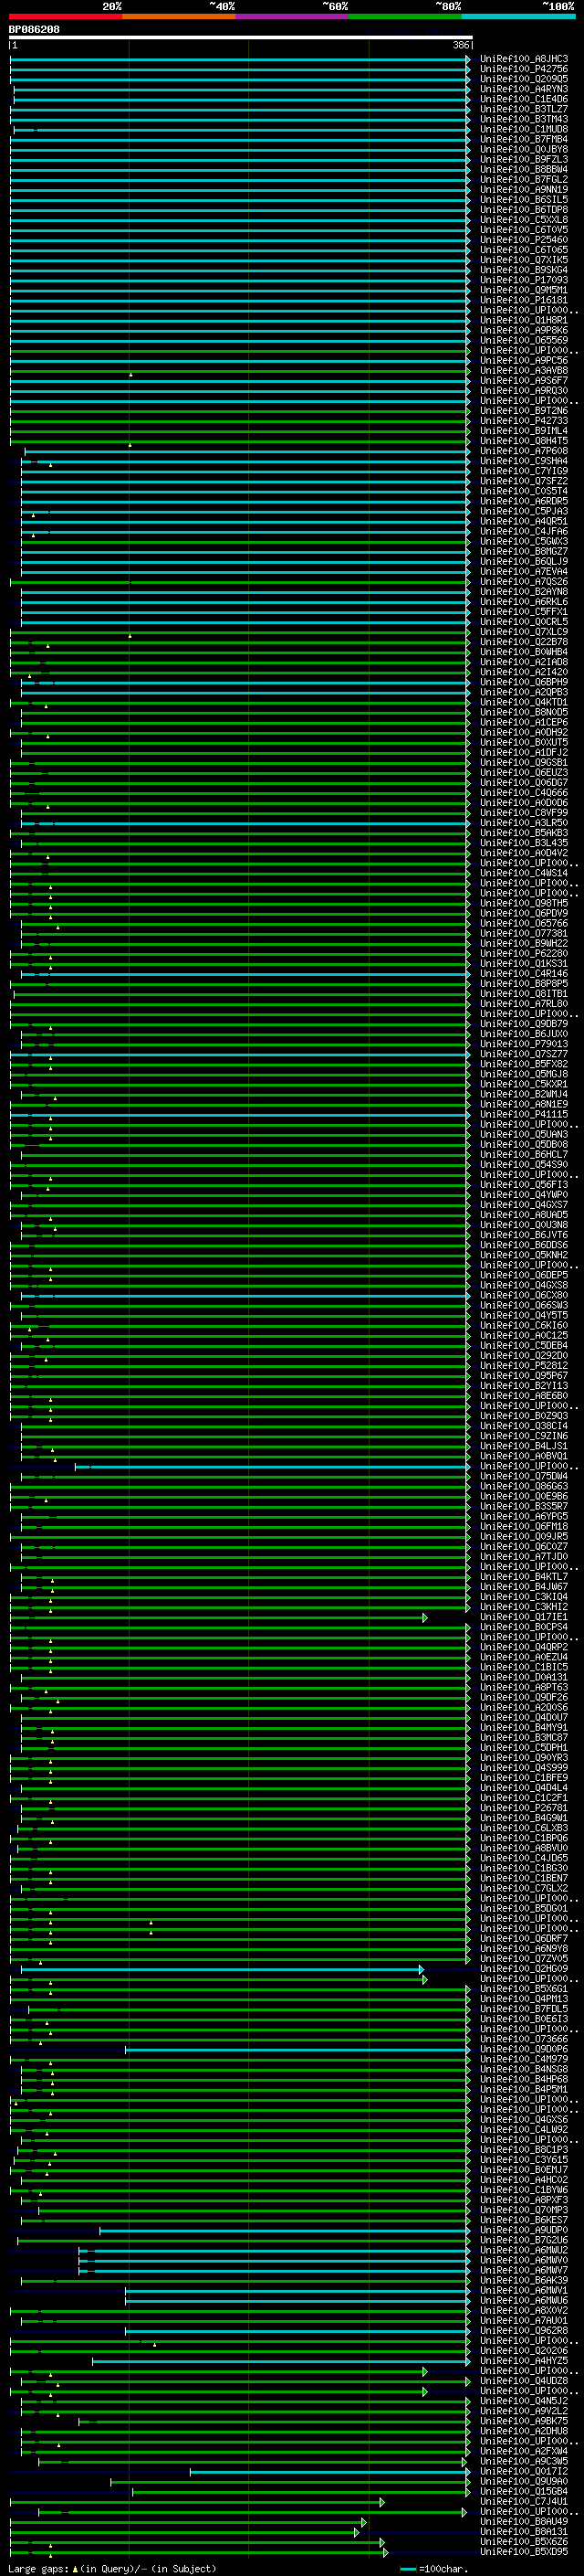The width and height of the screenshot is (584, 2576).
Task: Click the cyan ~100% identity legend segment
Action: coord(518,16)
